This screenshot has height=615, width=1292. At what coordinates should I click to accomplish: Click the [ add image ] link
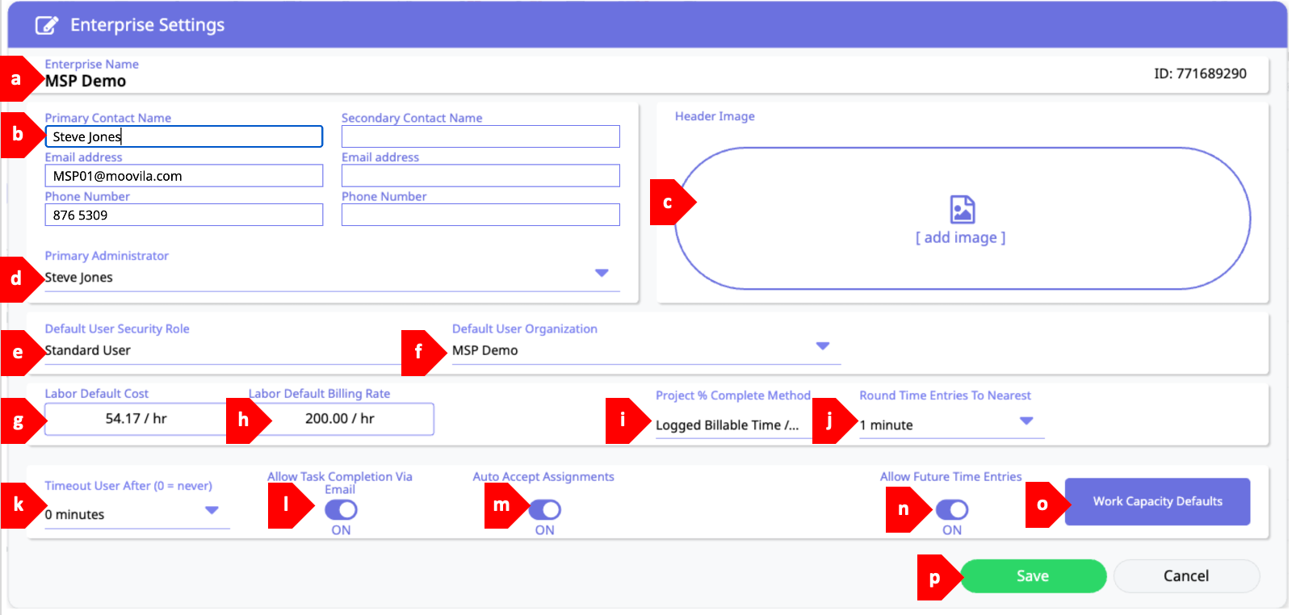[960, 237]
